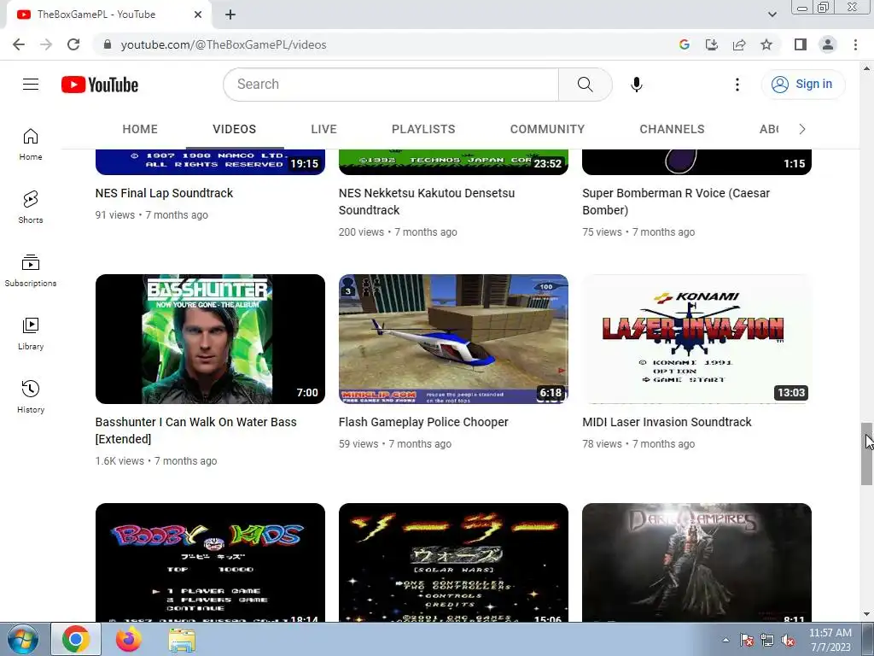Click the YouTube logo
This screenshot has width=874, height=656.
pyautogui.click(x=100, y=85)
